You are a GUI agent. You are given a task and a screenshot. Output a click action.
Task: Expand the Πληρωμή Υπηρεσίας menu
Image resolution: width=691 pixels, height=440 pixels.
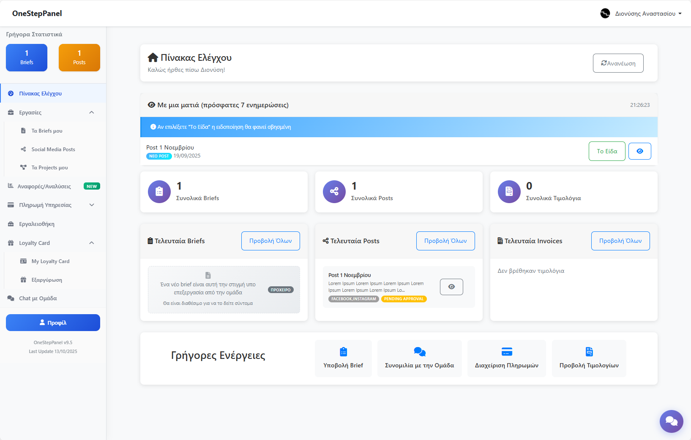(x=92, y=205)
